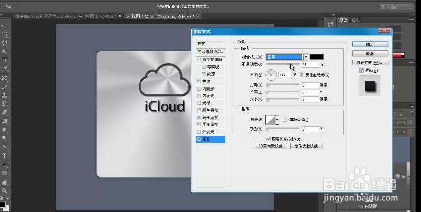Select the Zoom tool

click(4, 191)
